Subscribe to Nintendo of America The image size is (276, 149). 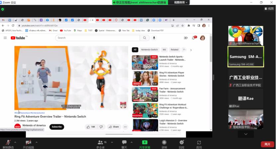tap(57, 127)
